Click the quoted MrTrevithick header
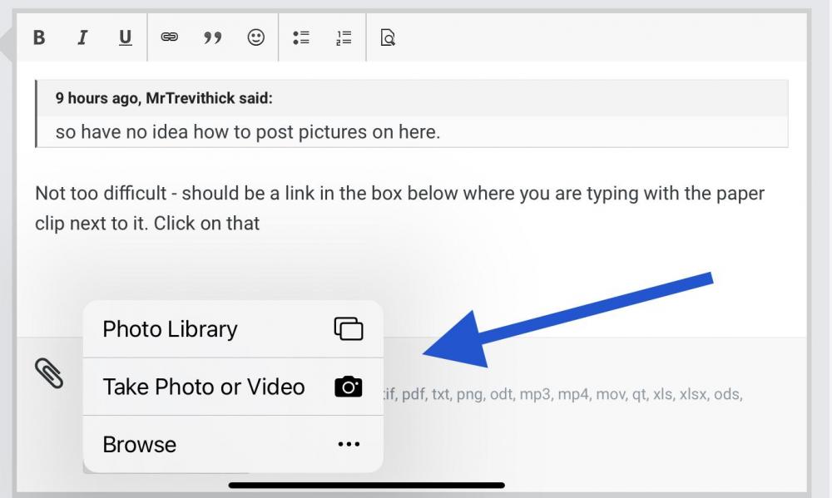 tap(163, 98)
